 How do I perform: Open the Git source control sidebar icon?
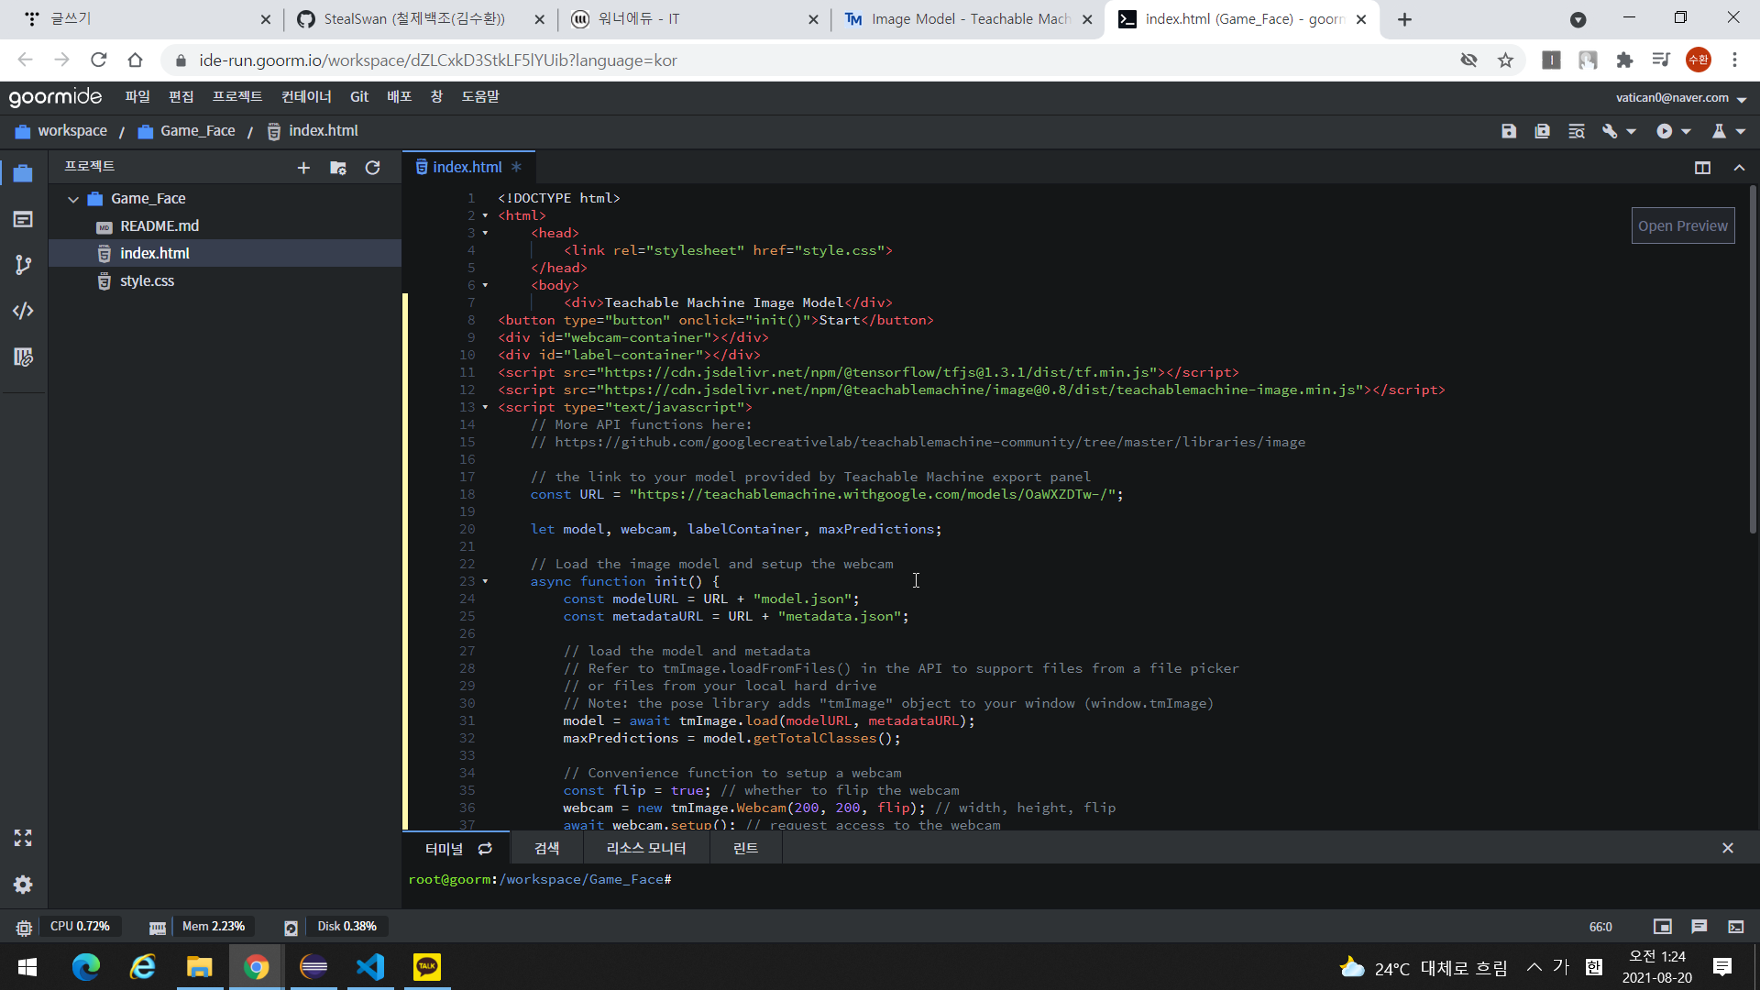[23, 265]
